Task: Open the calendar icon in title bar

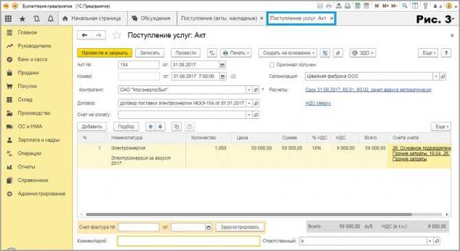Action: pos(366,6)
